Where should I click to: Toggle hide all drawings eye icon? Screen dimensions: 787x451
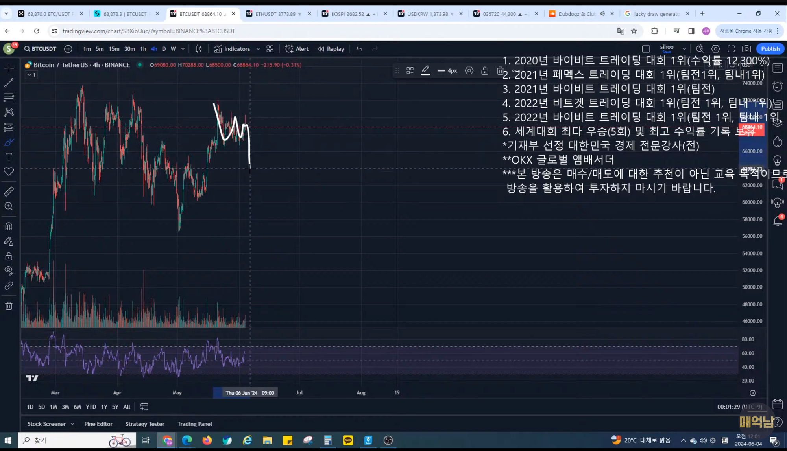click(9, 271)
